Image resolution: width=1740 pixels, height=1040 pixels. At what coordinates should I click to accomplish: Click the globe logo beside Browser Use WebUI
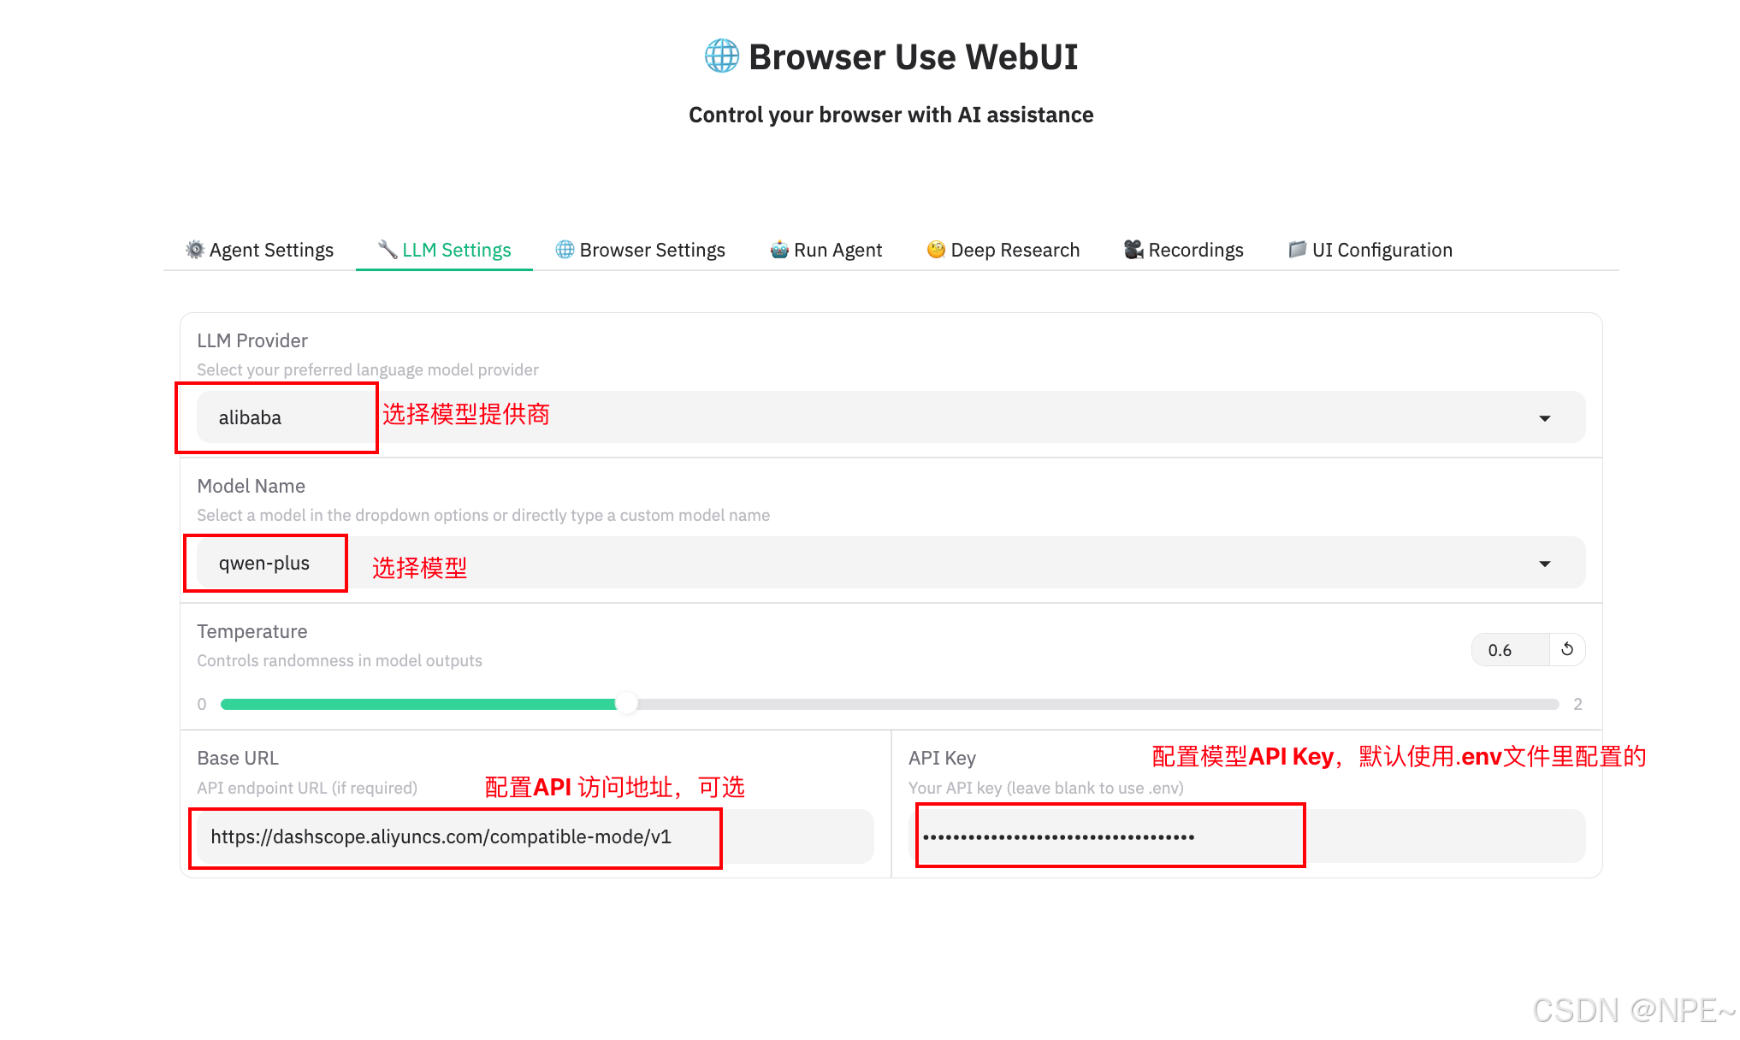tap(722, 56)
